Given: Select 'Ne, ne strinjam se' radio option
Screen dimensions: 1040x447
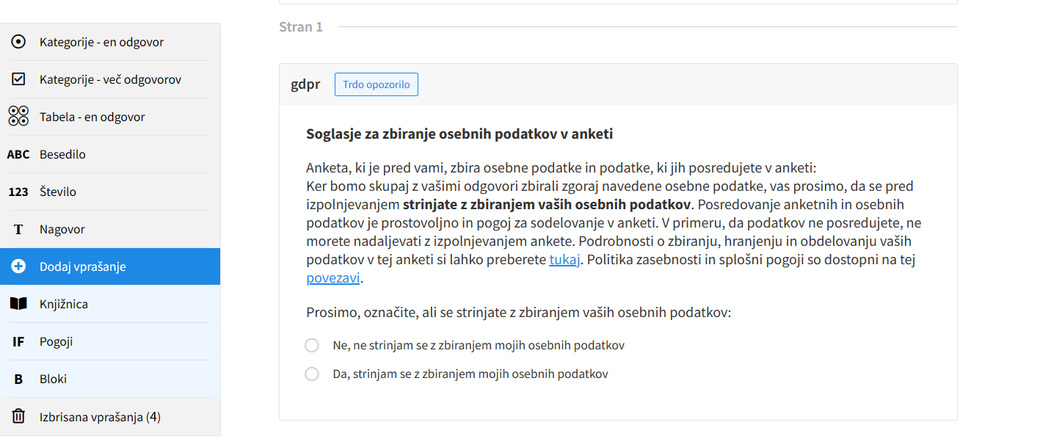Looking at the screenshot, I should coord(312,345).
